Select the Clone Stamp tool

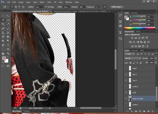3,32
